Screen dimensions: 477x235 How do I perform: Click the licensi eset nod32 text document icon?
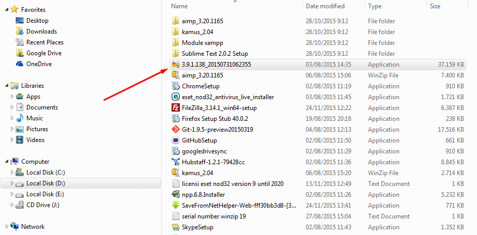tap(175, 184)
